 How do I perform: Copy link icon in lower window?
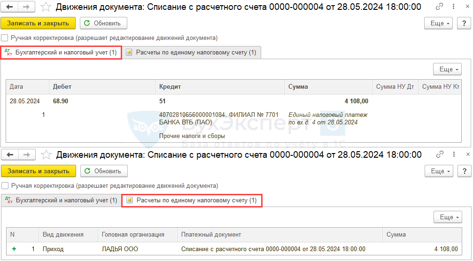tap(440, 154)
